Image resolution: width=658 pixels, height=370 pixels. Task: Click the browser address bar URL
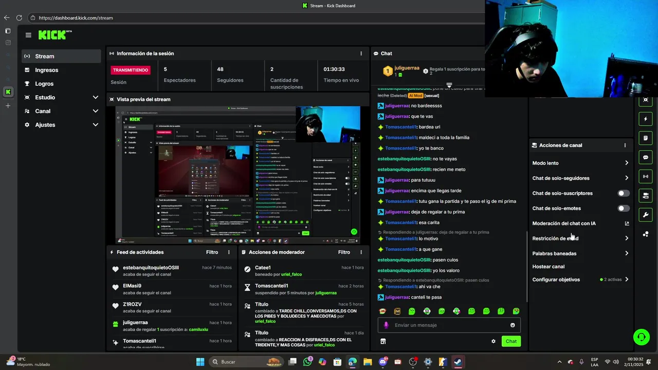[76, 18]
